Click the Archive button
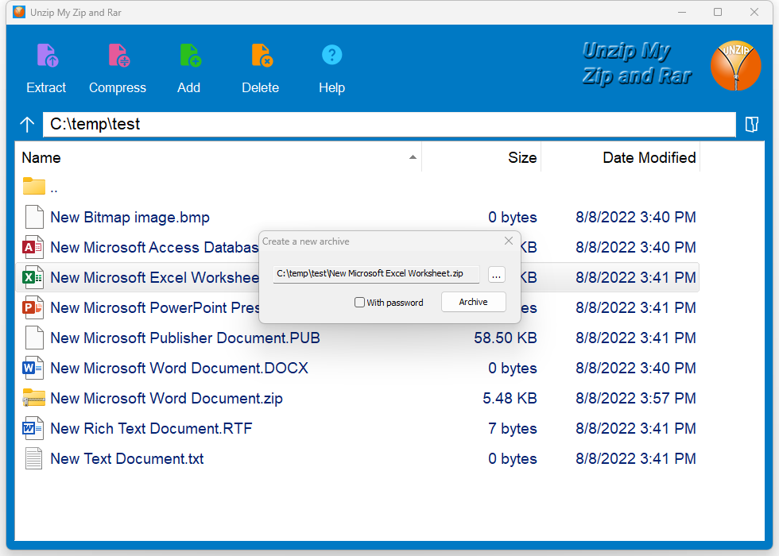The height and width of the screenshot is (556, 779). (474, 302)
